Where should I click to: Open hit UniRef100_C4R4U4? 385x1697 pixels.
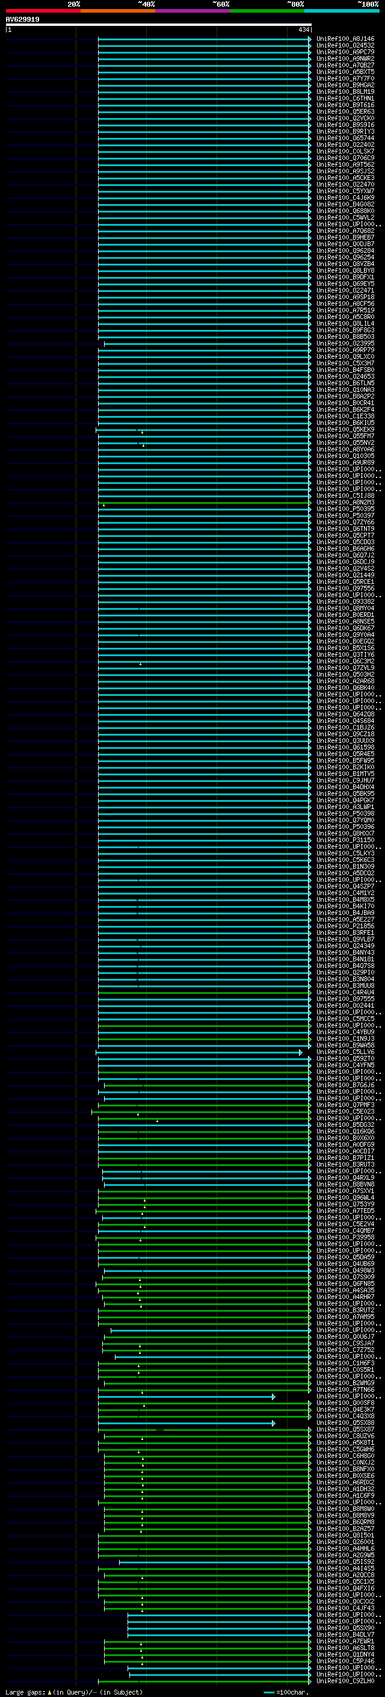point(345,992)
